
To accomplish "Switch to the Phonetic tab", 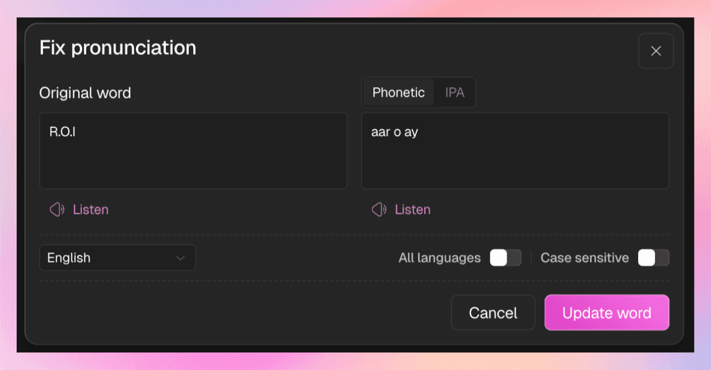I will pyautogui.click(x=399, y=93).
